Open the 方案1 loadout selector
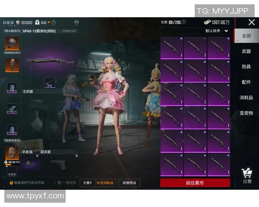Screen dimensions: 259x207 click(88, 183)
